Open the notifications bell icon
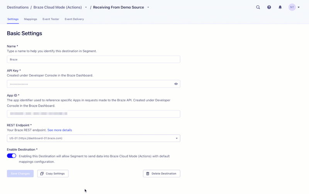Image resolution: width=309 pixels, height=194 pixels. click(280, 7)
